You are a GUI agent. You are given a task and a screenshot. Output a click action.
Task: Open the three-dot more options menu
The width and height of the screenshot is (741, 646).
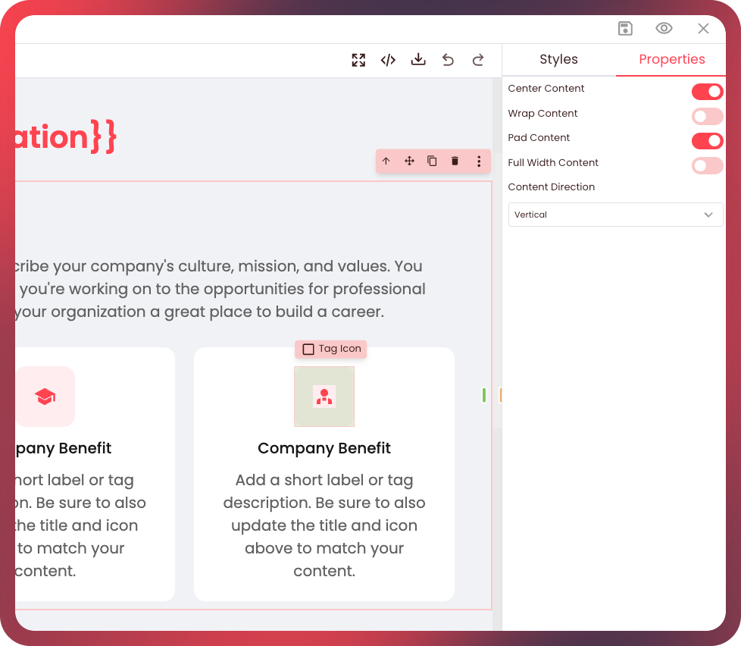pos(479,161)
